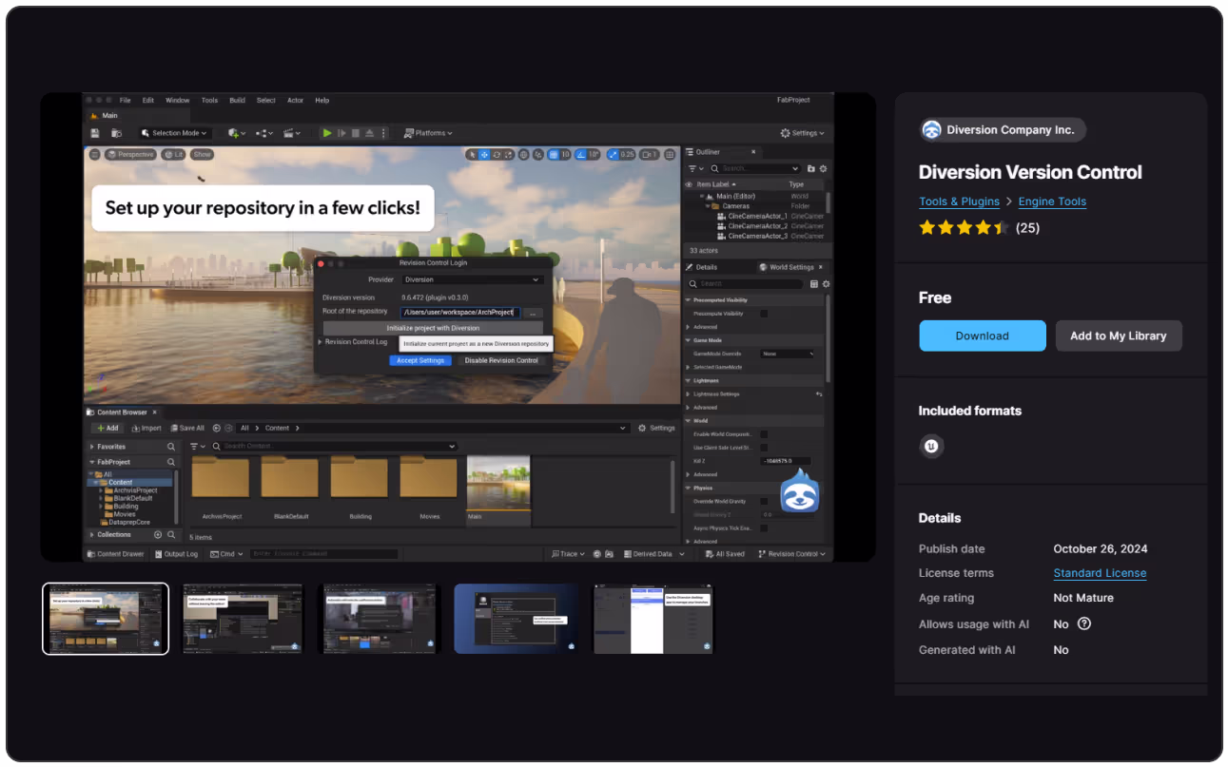The image size is (1228, 767).
Task: Check the Precompute Visibility checkbox
Action: 764,314
